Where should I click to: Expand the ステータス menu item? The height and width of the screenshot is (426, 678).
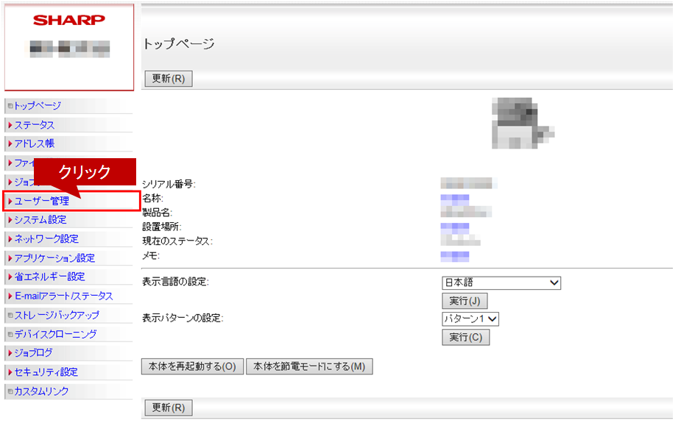coord(34,125)
